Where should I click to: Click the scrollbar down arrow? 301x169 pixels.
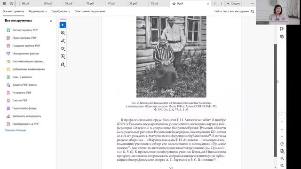tap(276, 167)
